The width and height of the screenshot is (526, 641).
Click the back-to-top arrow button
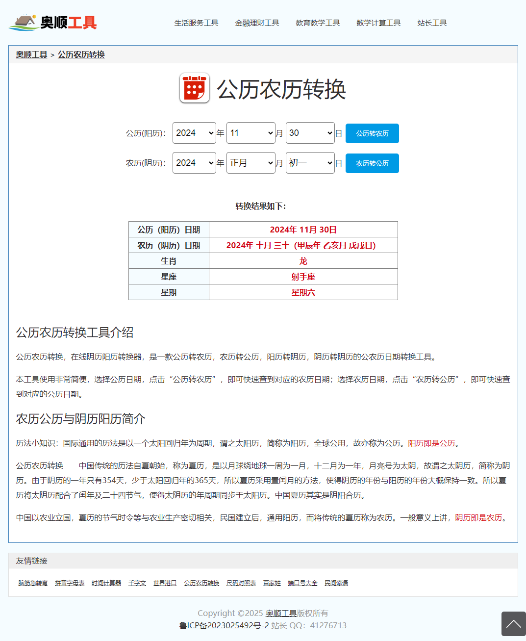click(x=513, y=624)
